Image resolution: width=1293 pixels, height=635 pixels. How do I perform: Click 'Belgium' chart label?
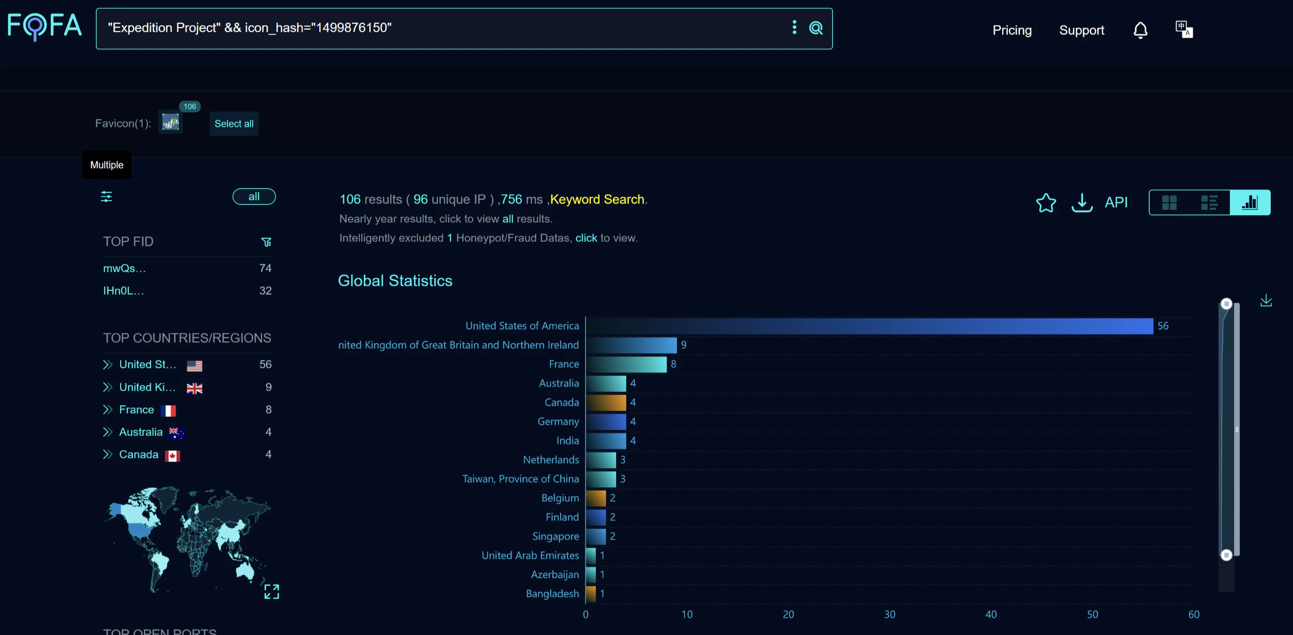[x=560, y=498]
